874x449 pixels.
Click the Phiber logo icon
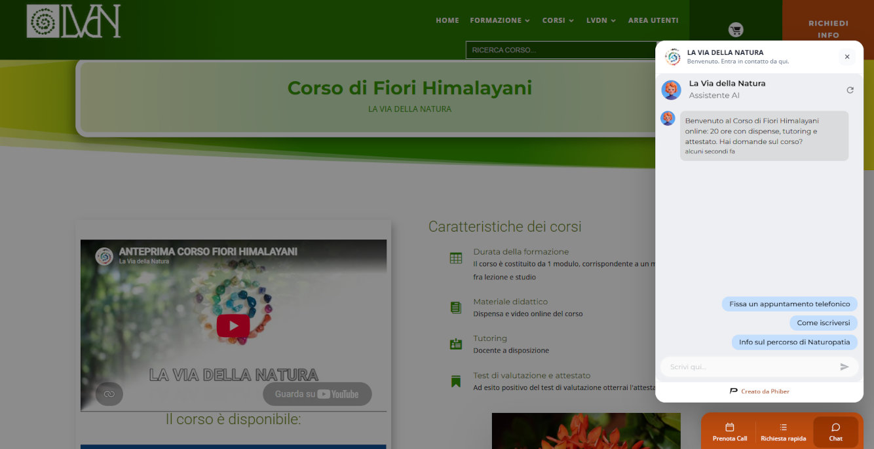coord(734,391)
